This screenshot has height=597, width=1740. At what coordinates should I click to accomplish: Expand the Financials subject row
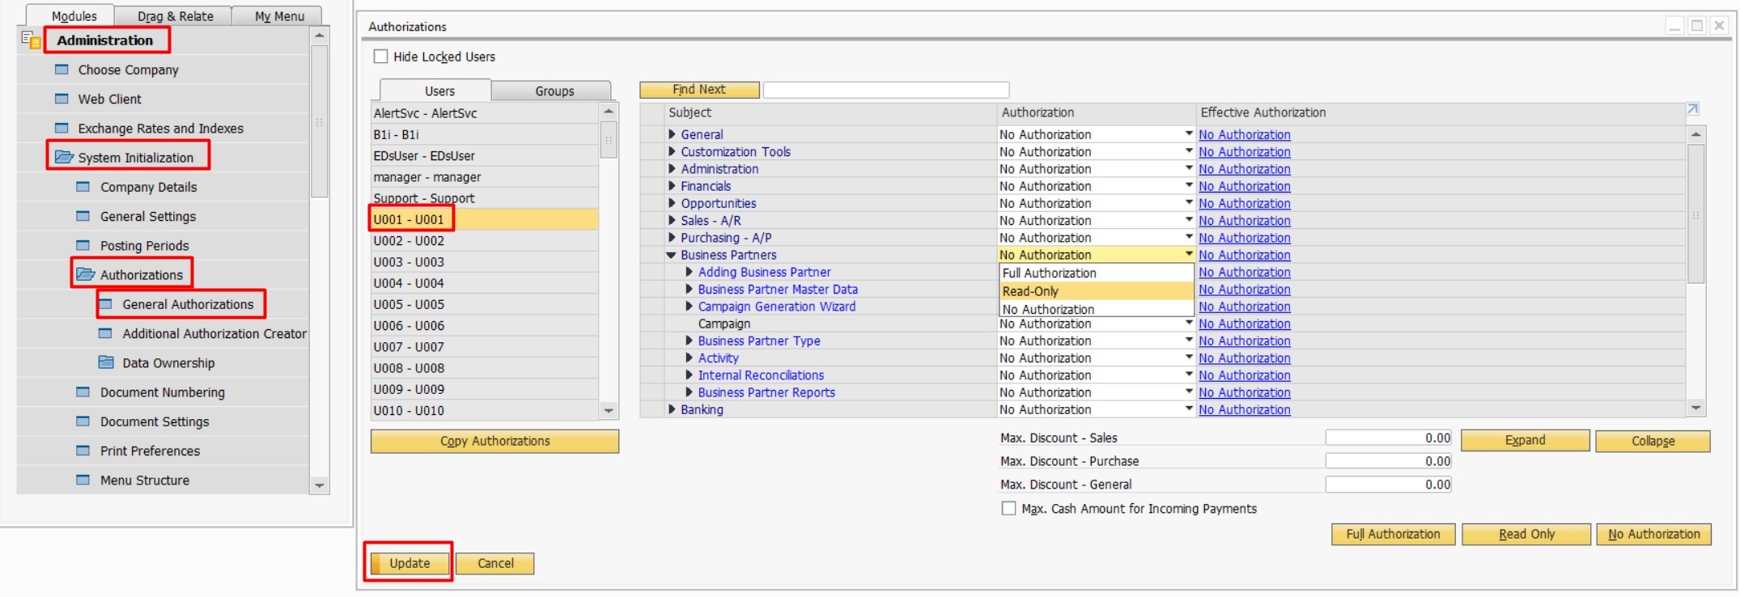[x=672, y=186]
